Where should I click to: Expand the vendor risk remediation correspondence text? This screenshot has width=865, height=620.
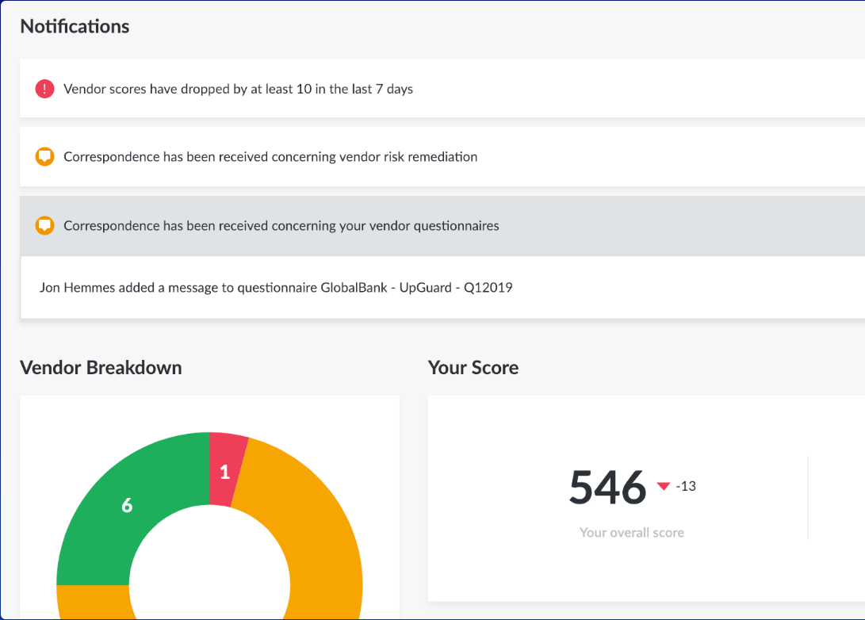click(270, 157)
